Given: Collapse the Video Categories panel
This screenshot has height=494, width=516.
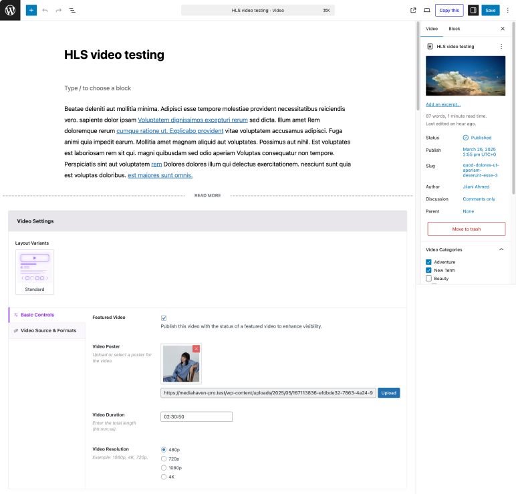Looking at the screenshot, I should pyautogui.click(x=501, y=249).
